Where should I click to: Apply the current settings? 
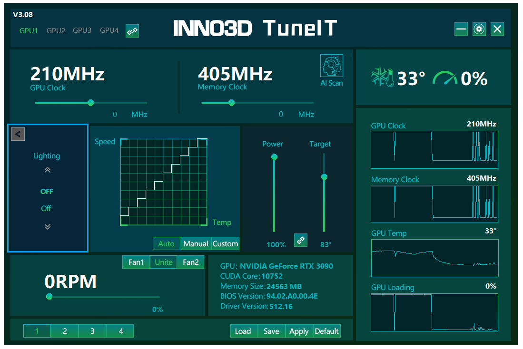299,331
